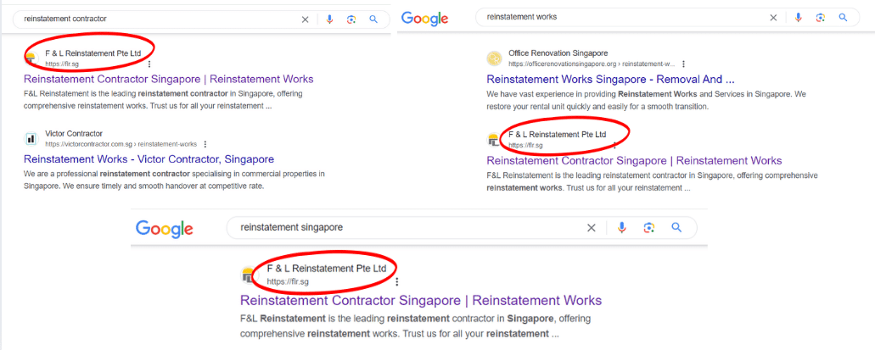
Task: Click the Victor Contractor favicon
Action: pyautogui.click(x=31, y=139)
